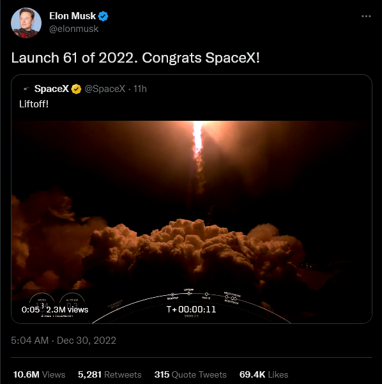Screen dimensions: 382x384
Task: Open the 69.4K Likes list
Action: pyautogui.click(x=264, y=374)
